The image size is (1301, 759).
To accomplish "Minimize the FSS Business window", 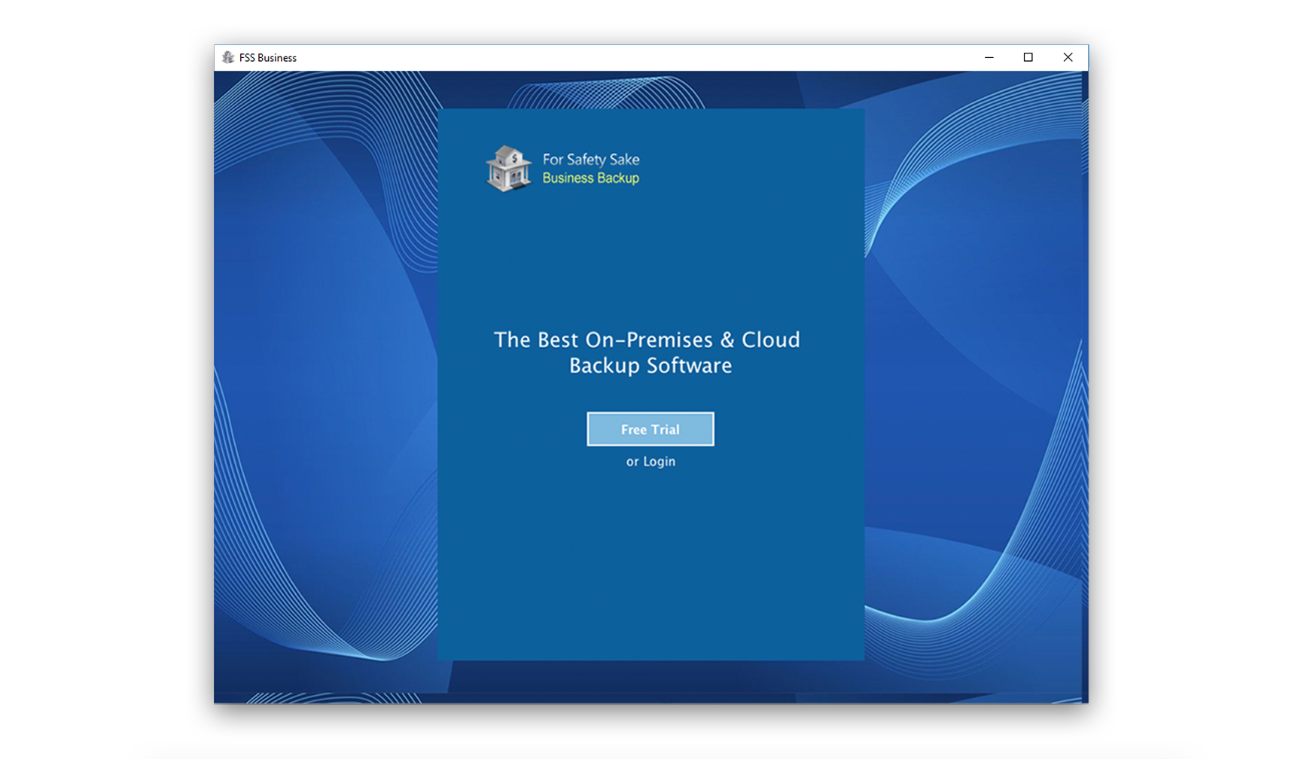I will 989,57.
